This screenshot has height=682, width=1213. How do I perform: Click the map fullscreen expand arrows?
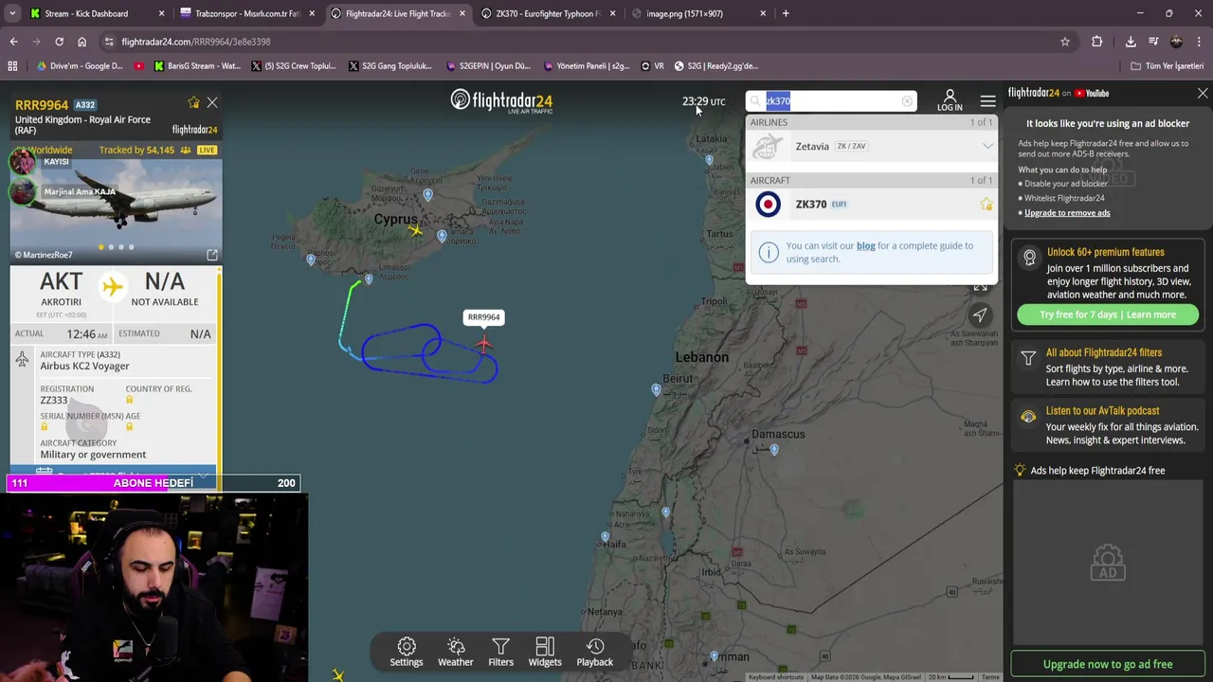pyautogui.click(x=980, y=286)
